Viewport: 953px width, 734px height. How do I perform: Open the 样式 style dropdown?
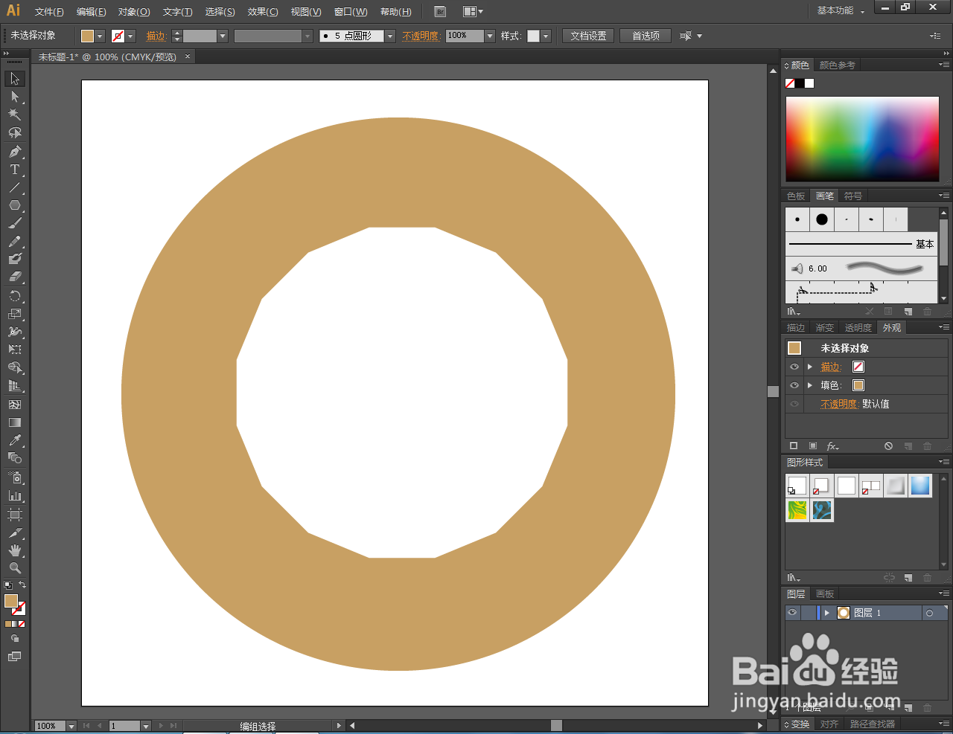tap(546, 36)
